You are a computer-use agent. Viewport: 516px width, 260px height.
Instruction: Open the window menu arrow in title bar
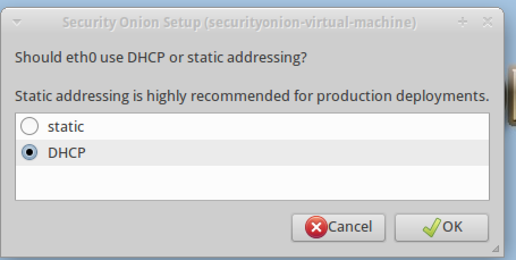[x=16, y=23]
